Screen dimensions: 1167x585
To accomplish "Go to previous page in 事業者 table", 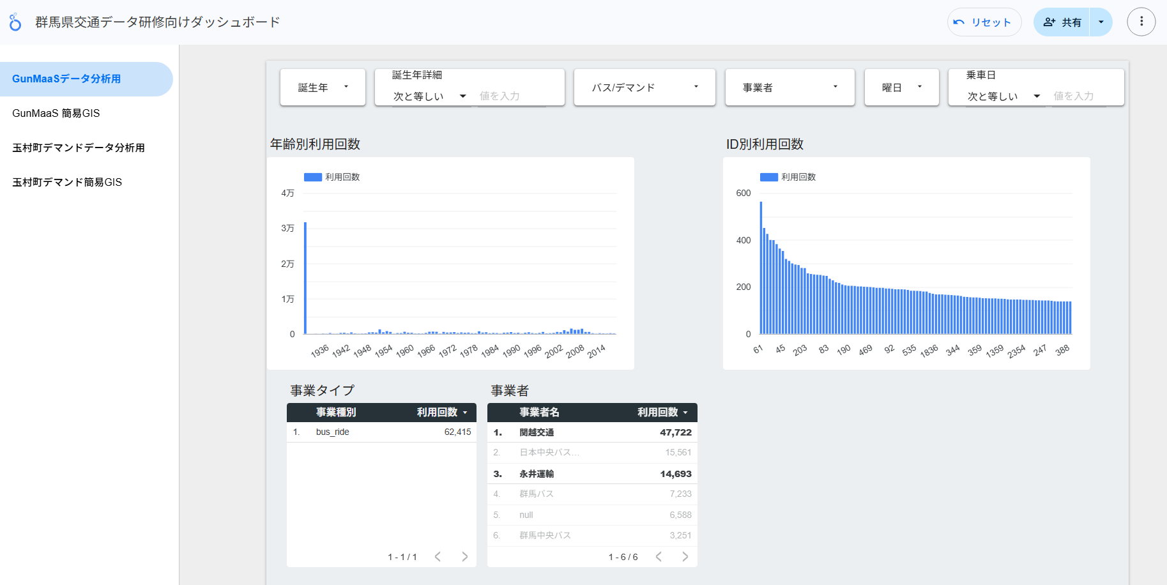I will [659, 557].
